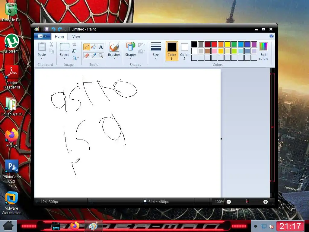
Task: Click the network tray icon
Action: tap(264, 226)
